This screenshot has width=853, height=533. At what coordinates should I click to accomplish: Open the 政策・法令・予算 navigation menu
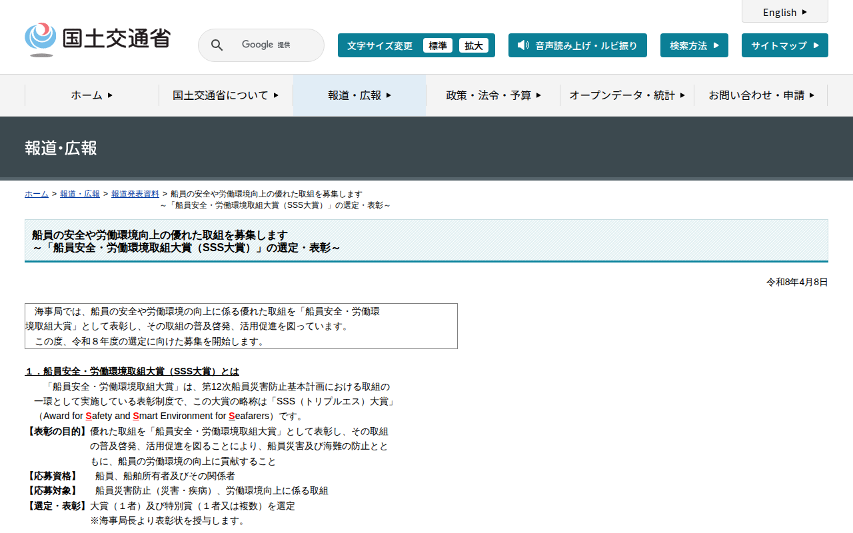click(493, 95)
